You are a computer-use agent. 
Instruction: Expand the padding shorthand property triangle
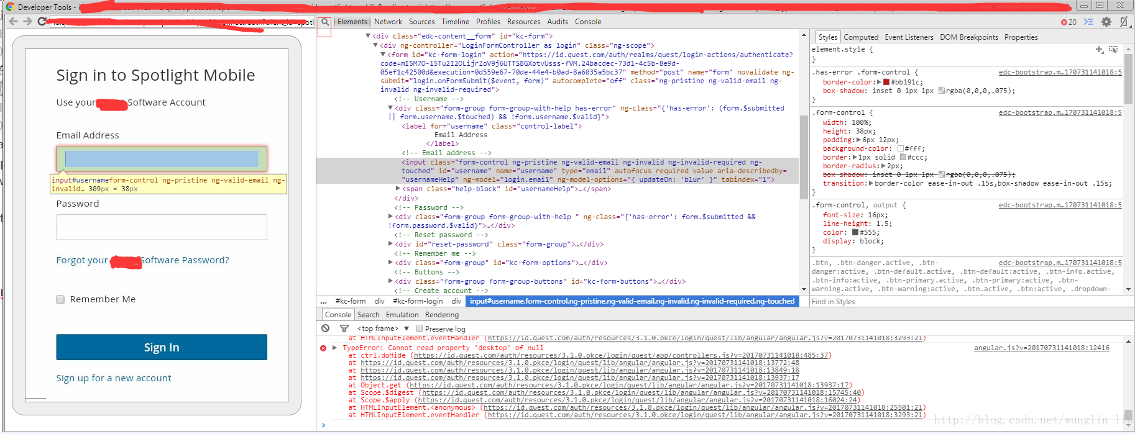coord(858,140)
